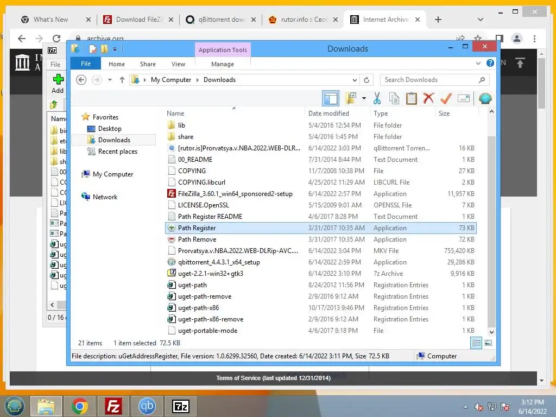Open the Home ribbon tab

click(x=117, y=64)
